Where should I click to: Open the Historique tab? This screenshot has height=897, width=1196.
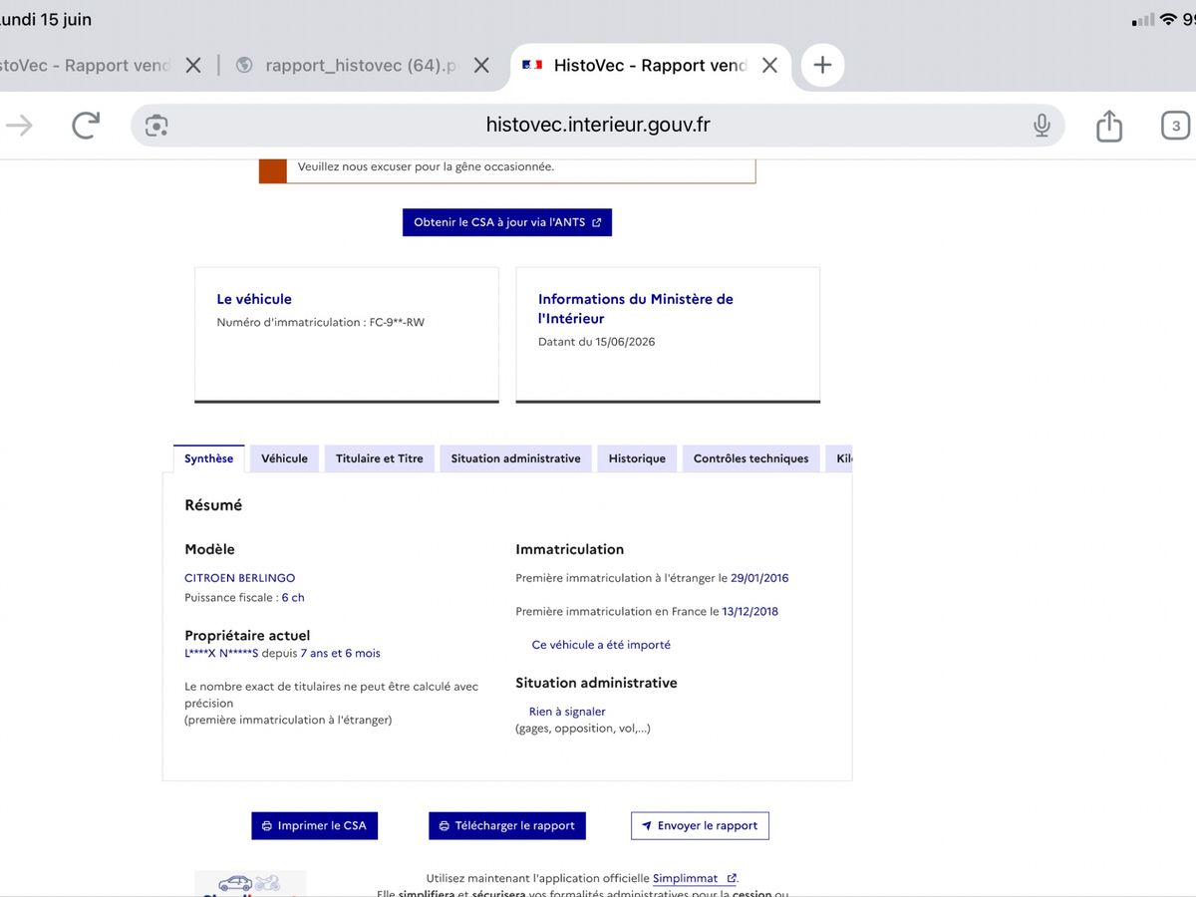(x=637, y=458)
